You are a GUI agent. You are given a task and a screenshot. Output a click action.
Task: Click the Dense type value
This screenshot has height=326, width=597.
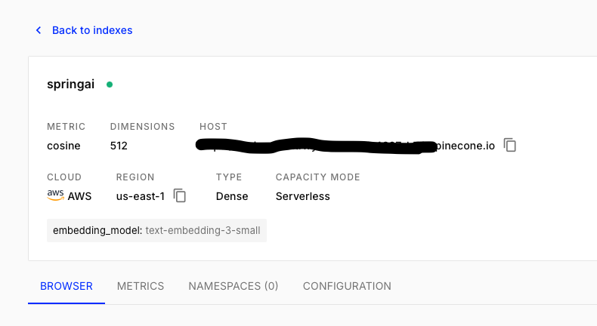pos(232,196)
